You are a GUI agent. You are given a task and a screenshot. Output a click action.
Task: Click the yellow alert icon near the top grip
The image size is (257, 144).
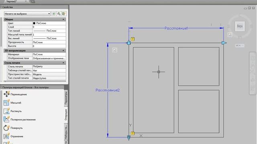[133, 39]
